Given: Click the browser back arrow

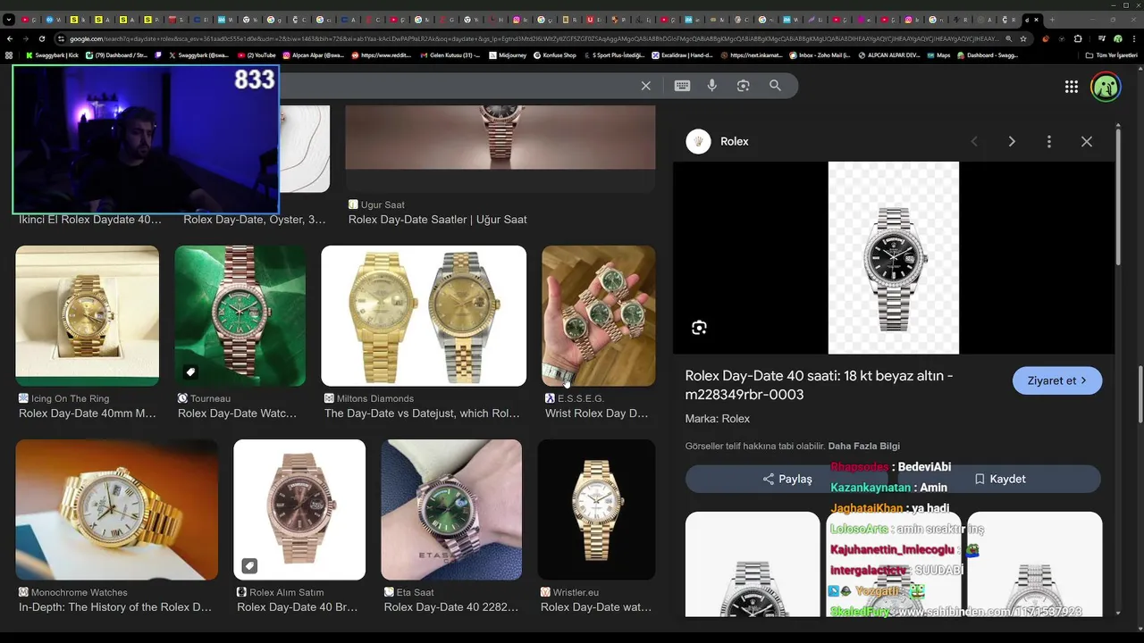Looking at the screenshot, I should coord(10,38).
